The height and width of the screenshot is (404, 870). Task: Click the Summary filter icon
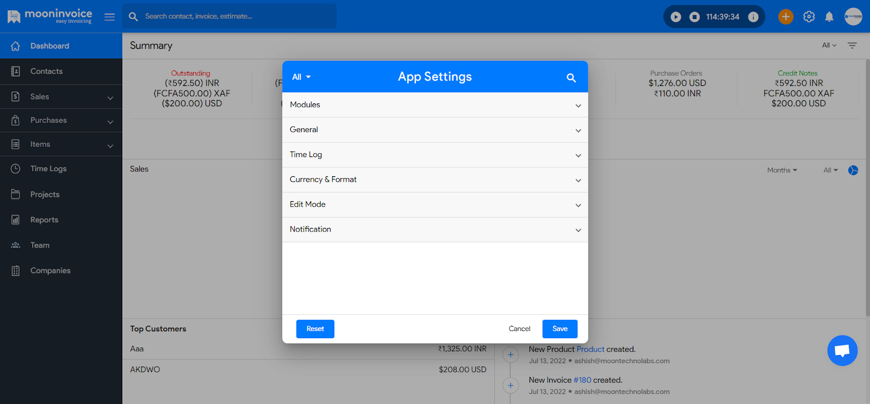coord(852,46)
